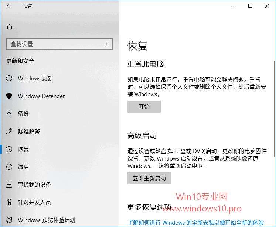The image size is (276, 227).
Task: Click the vertical scrollbar on right edge
Action: click(x=275, y=109)
